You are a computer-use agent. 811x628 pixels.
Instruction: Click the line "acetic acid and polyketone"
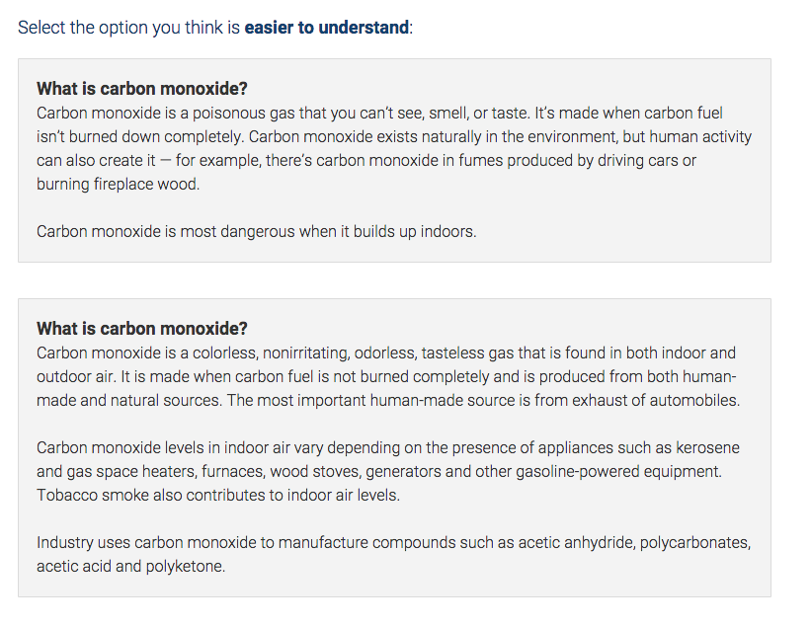point(130,567)
